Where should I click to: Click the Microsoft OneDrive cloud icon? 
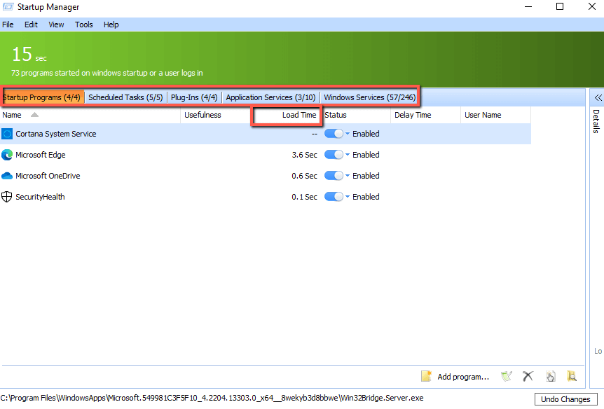[x=7, y=176]
